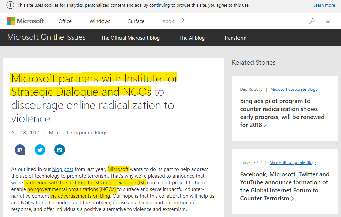Share the article on Facebook
Screen dimensions: 341x217
pyautogui.click(x=20, y=150)
